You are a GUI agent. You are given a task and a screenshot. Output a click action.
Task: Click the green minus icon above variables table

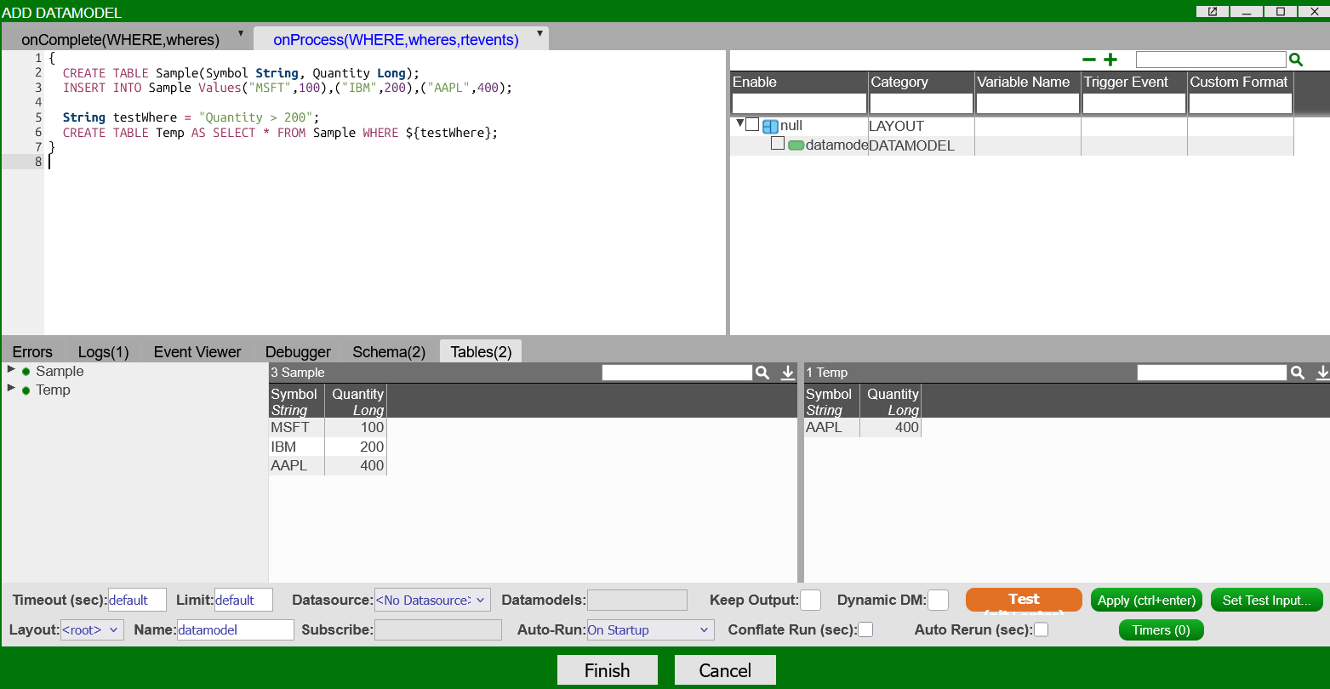pos(1088,60)
